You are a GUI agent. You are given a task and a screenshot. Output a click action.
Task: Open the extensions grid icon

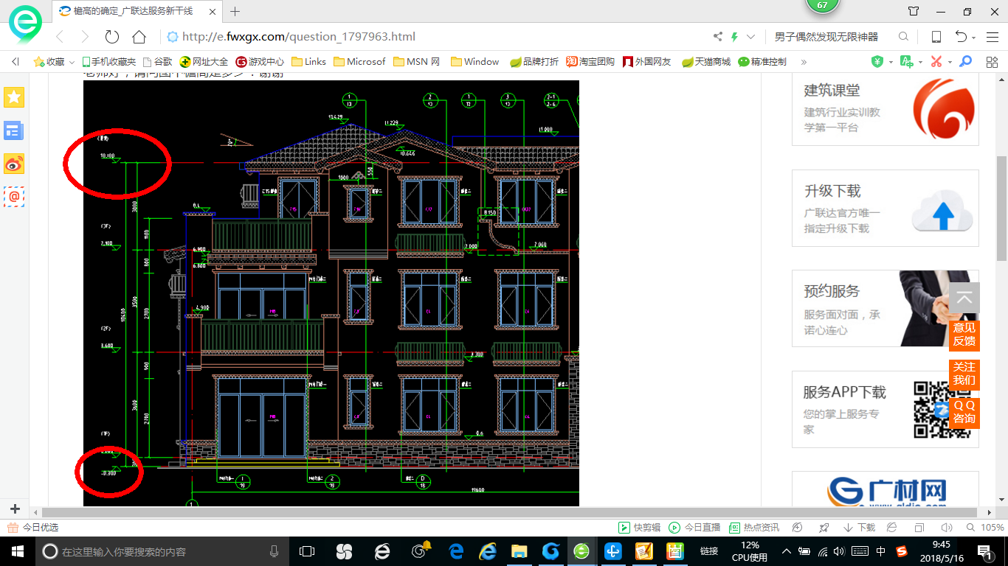(x=991, y=62)
